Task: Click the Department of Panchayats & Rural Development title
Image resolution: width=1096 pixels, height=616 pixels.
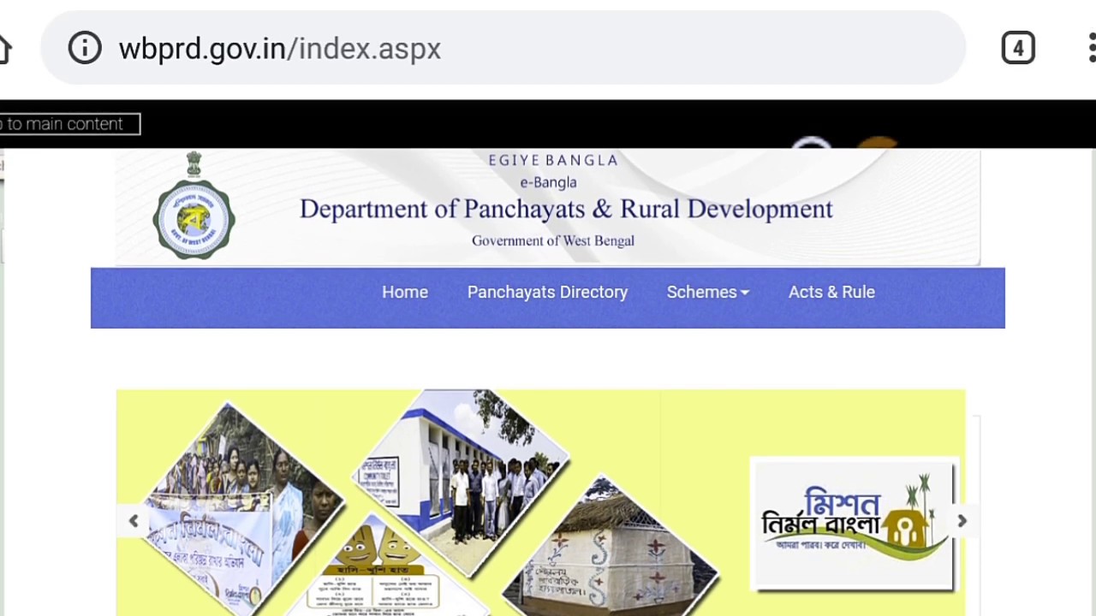Action: [x=566, y=209]
